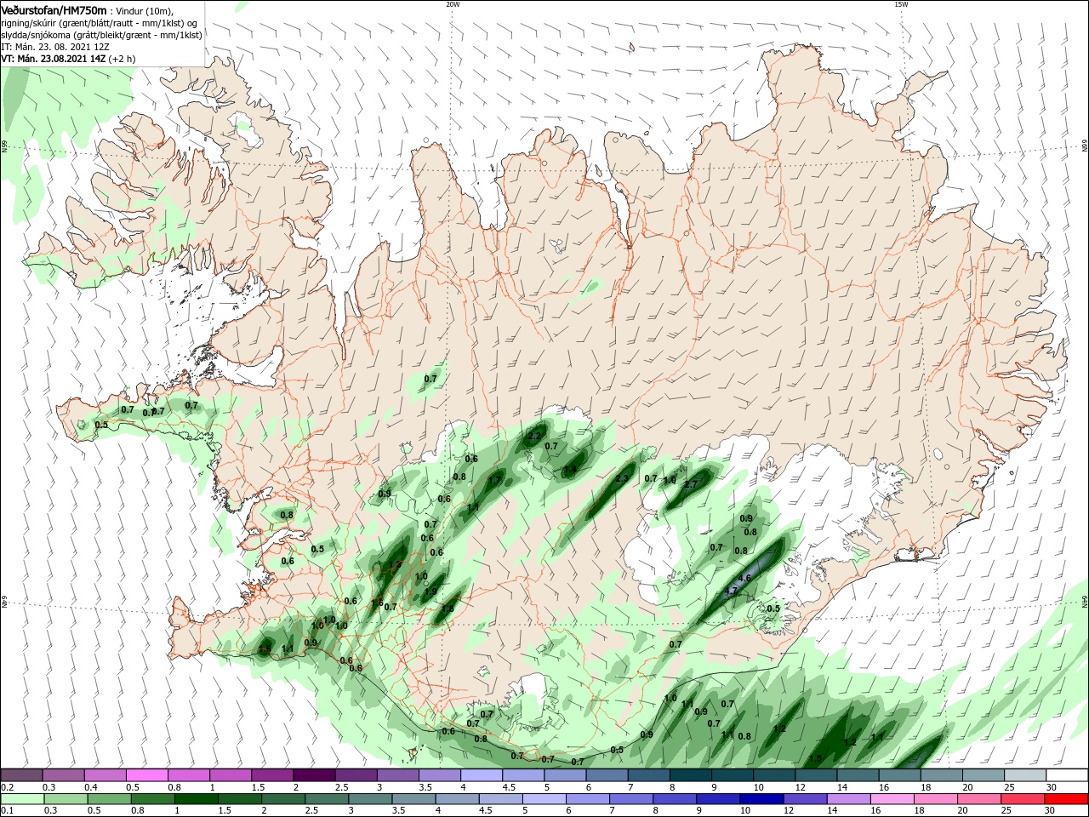Click the '15W' longitude label
Viewport: 1089px width, 817px height.
901,4
